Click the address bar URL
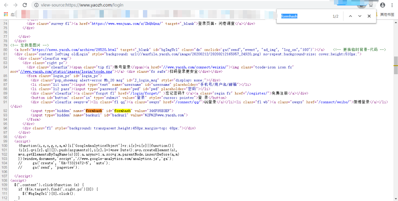The width and height of the screenshot is (398, 201). [x=82, y=5]
